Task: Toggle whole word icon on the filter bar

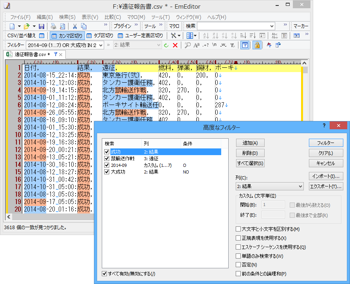Action: [223, 45]
